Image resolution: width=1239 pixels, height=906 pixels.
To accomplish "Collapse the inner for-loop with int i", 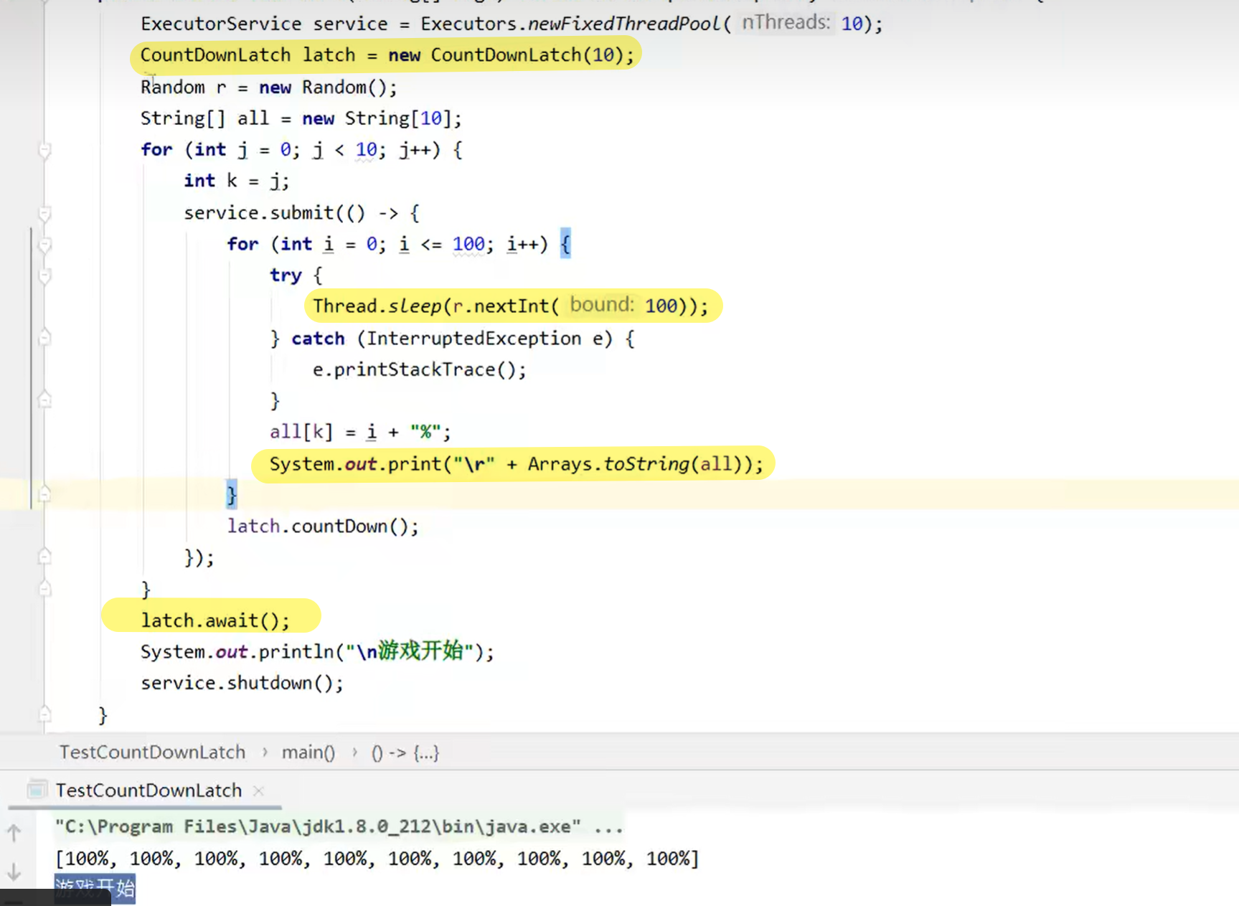I will pos(44,245).
